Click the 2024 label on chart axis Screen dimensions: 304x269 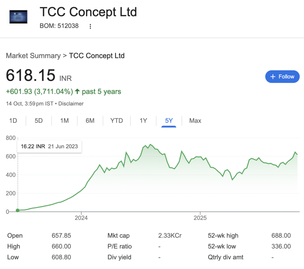tap(81, 218)
